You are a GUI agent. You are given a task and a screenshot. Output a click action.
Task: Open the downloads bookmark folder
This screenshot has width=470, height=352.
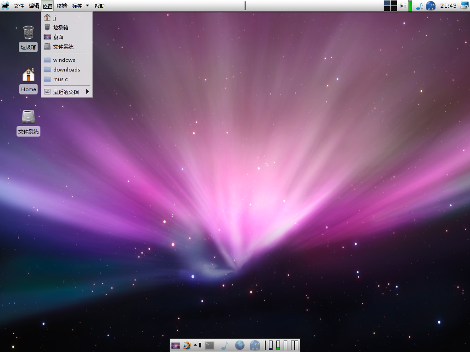point(67,70)
